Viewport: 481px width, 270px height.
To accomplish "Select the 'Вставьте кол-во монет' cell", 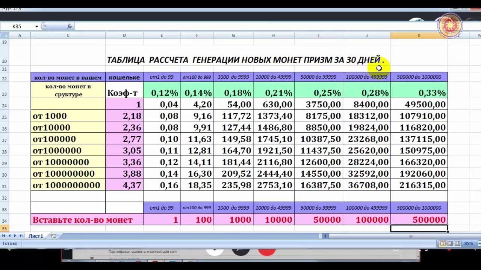I will coord(87,219).
